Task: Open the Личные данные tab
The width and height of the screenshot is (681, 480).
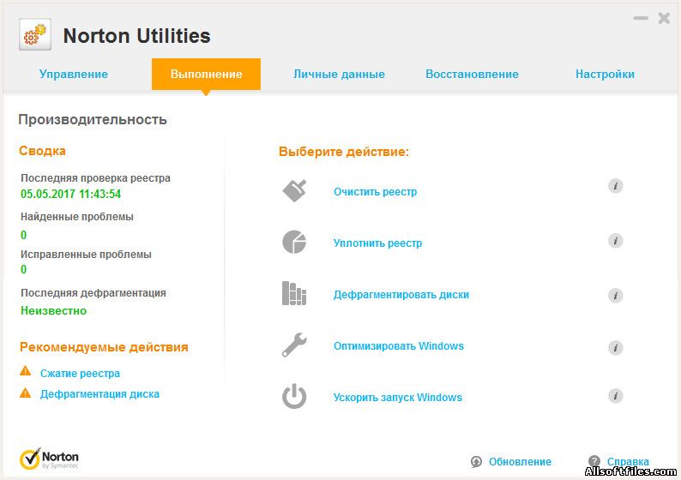Action: coord(339,74)
